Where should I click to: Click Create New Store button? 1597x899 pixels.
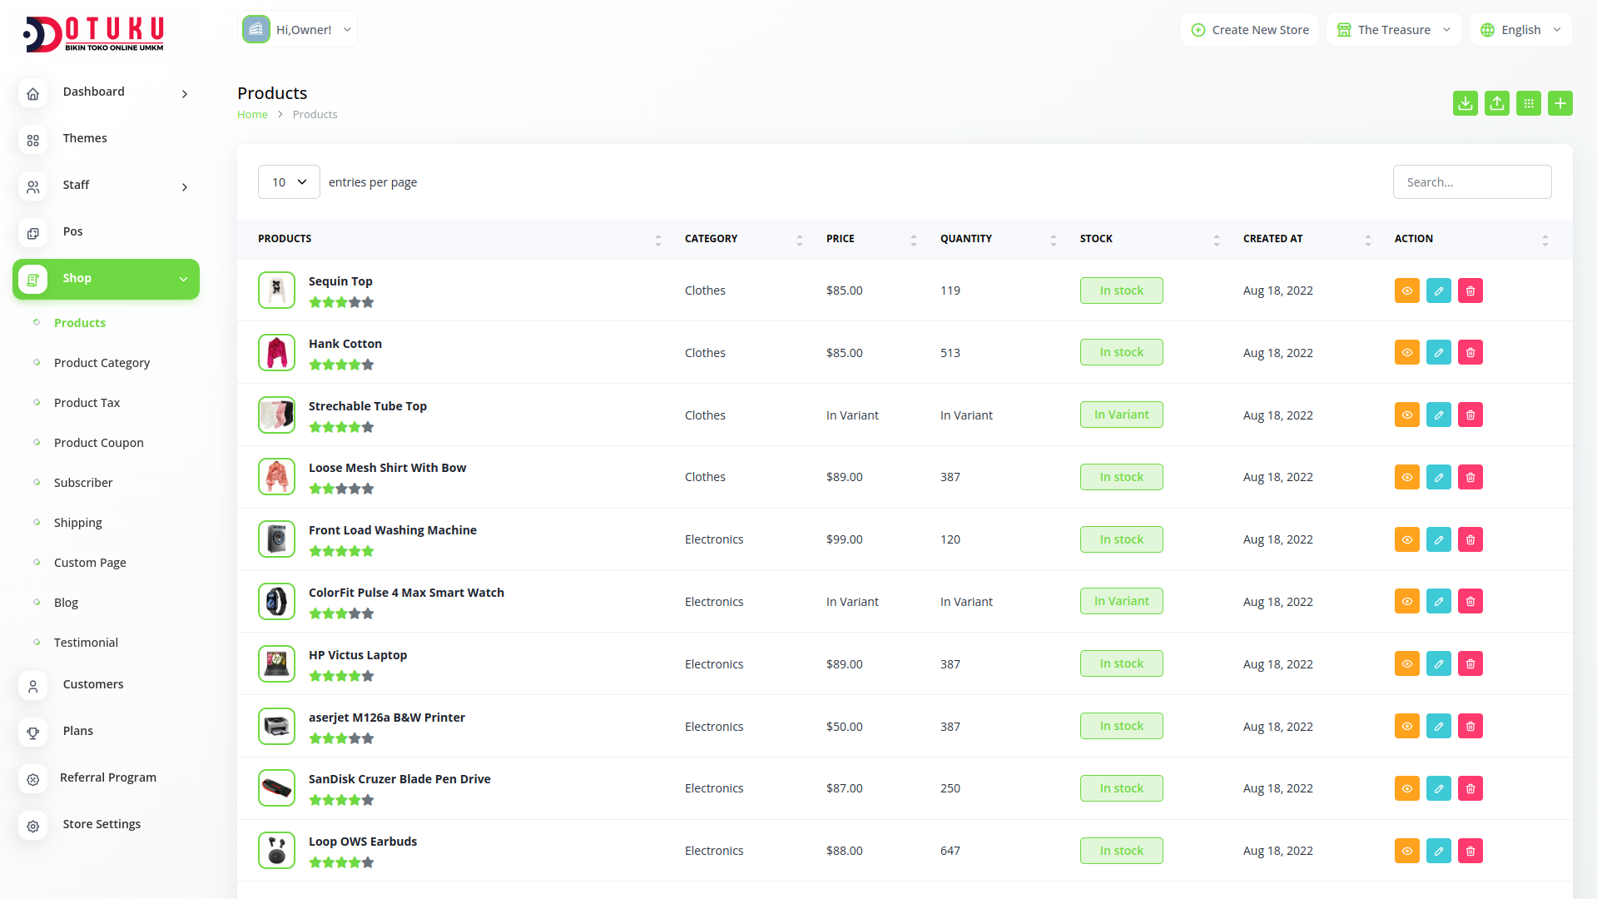1249,30
